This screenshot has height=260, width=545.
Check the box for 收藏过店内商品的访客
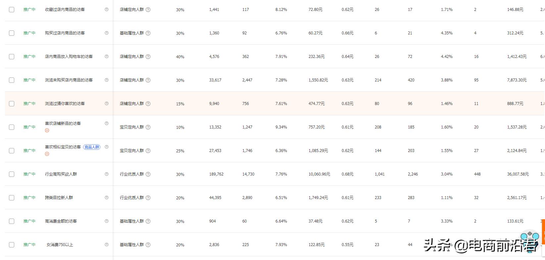(x=12, y=10)
